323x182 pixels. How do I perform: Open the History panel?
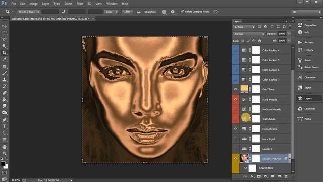tap(308, 50)
